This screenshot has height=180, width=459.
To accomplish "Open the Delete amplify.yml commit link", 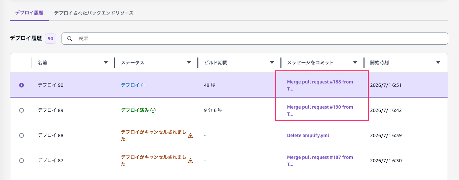I will [308, 135].
